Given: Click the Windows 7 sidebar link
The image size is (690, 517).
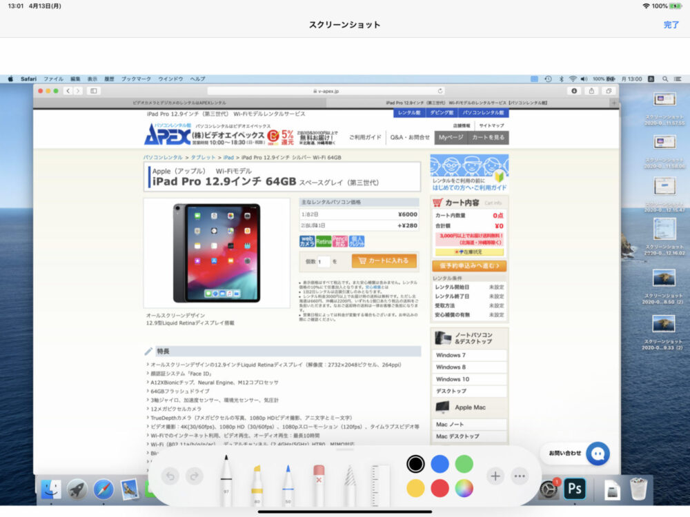Looking at the screenshot, I should [469, 355].
